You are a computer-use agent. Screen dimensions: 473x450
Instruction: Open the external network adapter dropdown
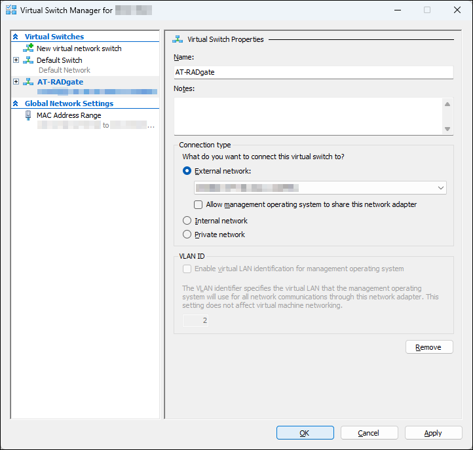tap(440, 188)
